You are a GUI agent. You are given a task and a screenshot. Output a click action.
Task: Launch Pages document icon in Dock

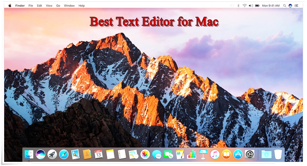(x=180, y=154)
